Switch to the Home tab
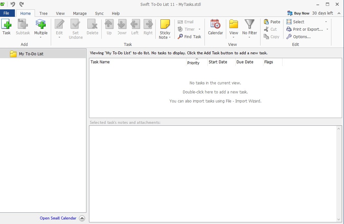Image resolution: width=344 pixels, height=224 pixels. (x=26, y=13)
